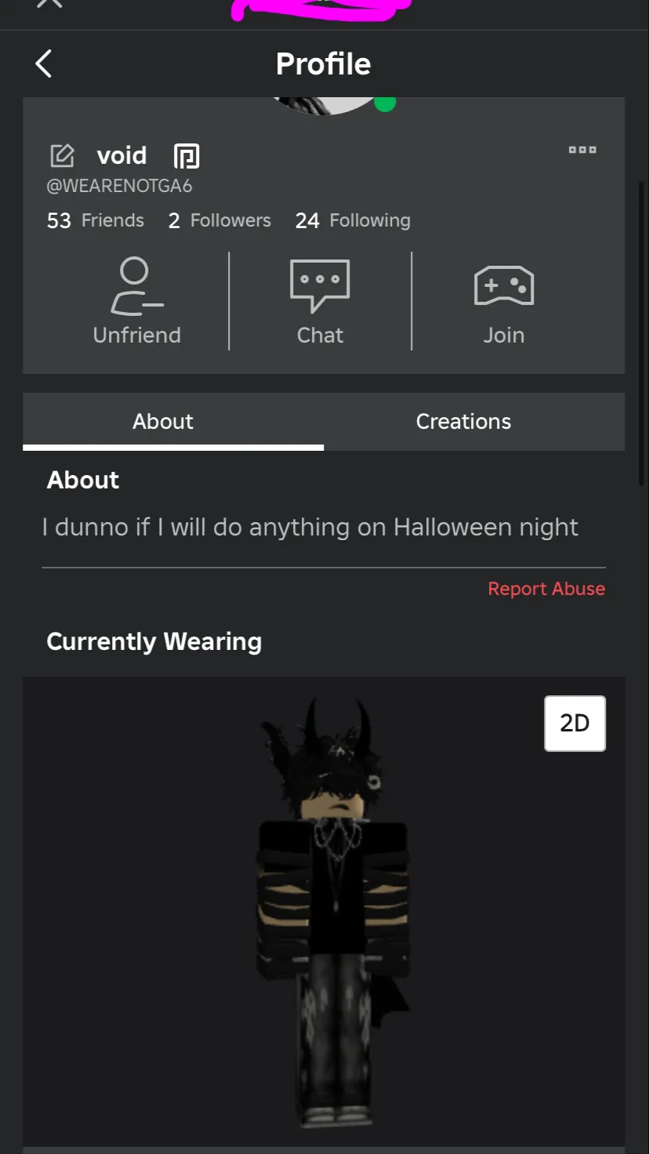Open the three-dot more options menu
The width and height of the screenshot is (649, 1154).
582,149
